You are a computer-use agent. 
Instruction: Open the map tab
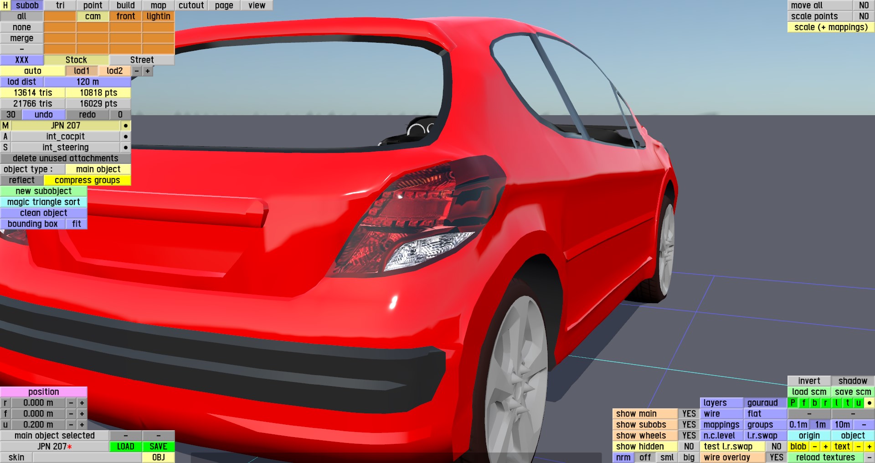159,5
